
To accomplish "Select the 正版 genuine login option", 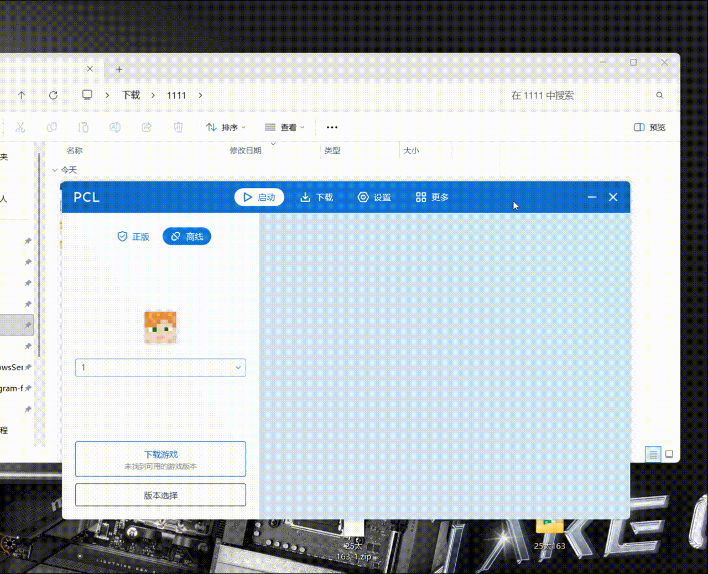I will click(x=133, y=237).
